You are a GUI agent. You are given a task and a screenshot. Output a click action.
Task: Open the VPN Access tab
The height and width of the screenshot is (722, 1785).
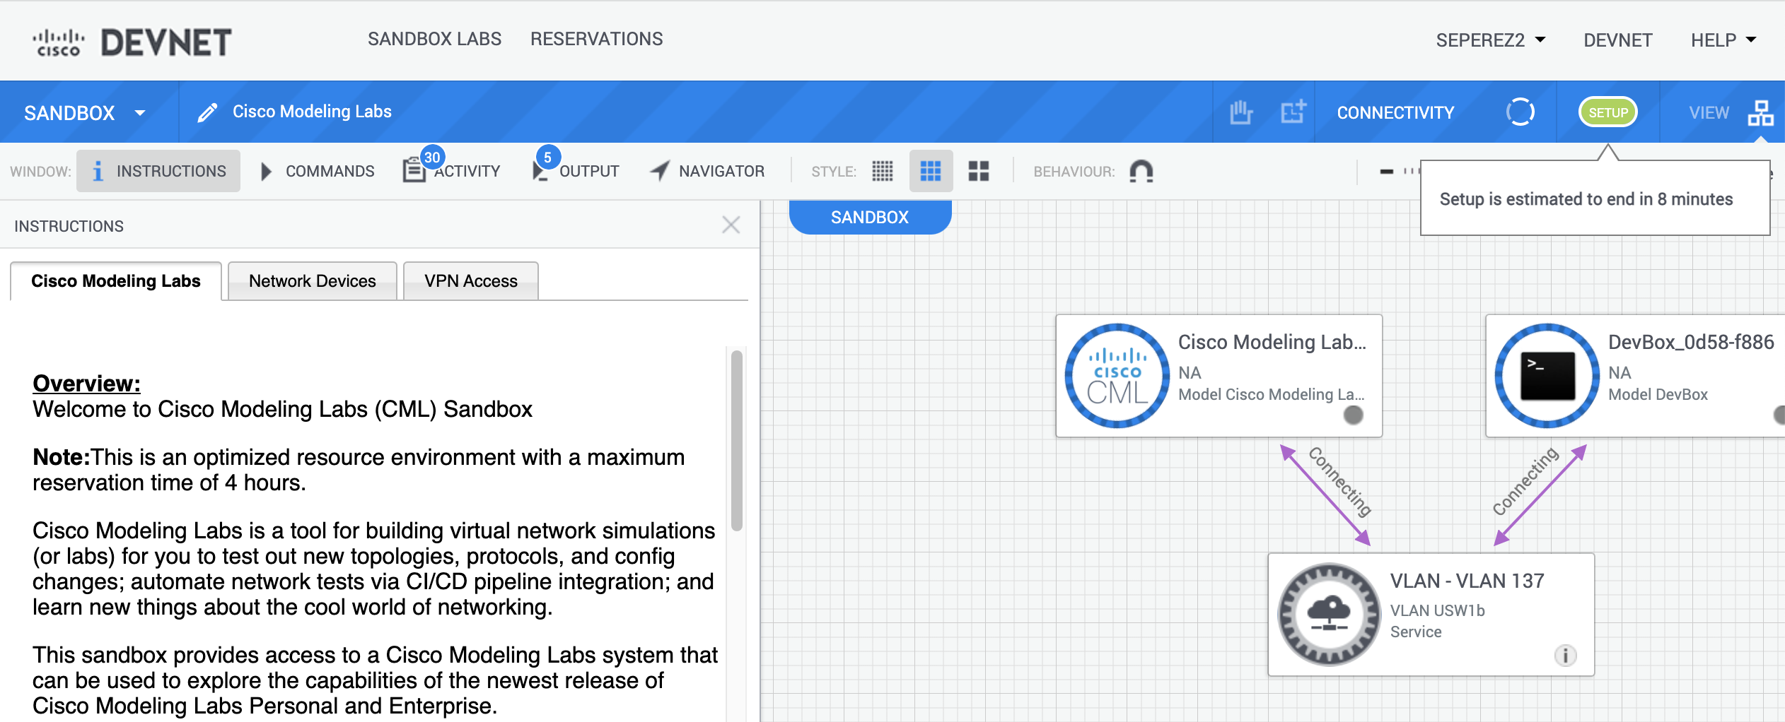coord(470,281)
